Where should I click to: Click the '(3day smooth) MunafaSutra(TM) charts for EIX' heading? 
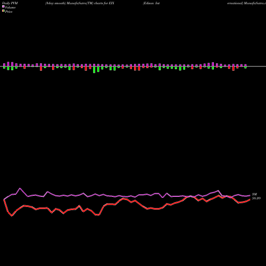[x=79, y=3]
